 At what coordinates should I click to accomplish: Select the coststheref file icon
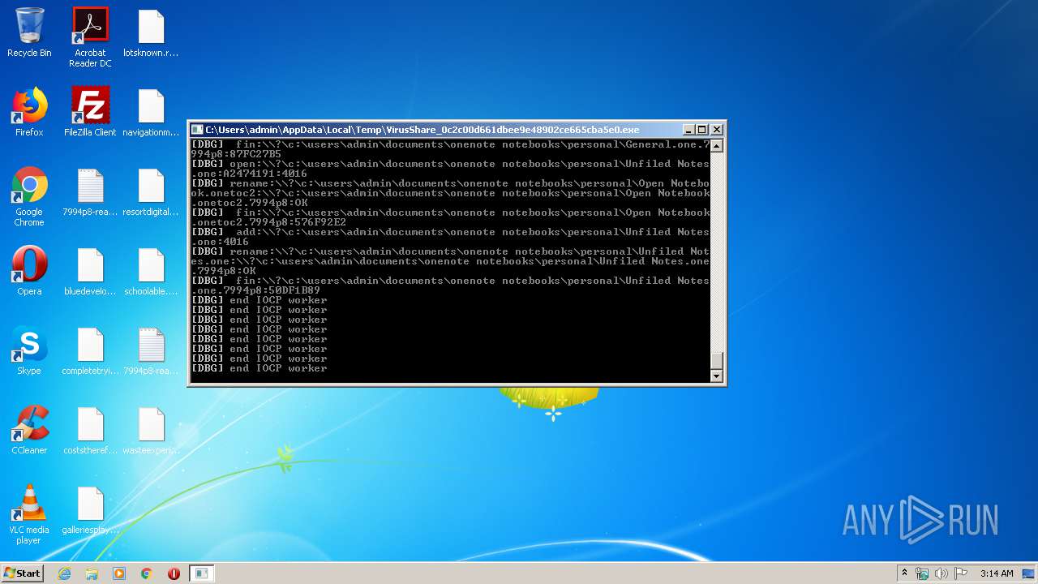click(90, 431)
